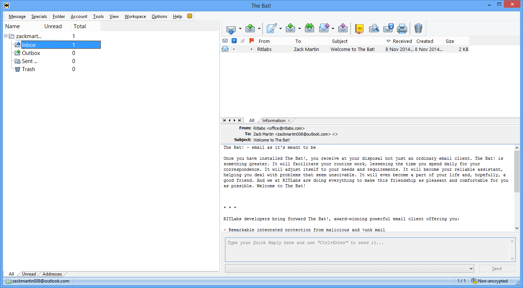Open the Address Book icon
Screen dimensions: 523x288
(360, 29)
